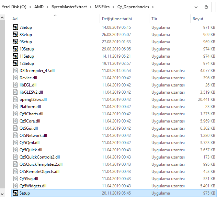Click the Qt5Quick.dll file icon
Image resolution: width=217 pixels, height=198 pixels.
(15, 150)
